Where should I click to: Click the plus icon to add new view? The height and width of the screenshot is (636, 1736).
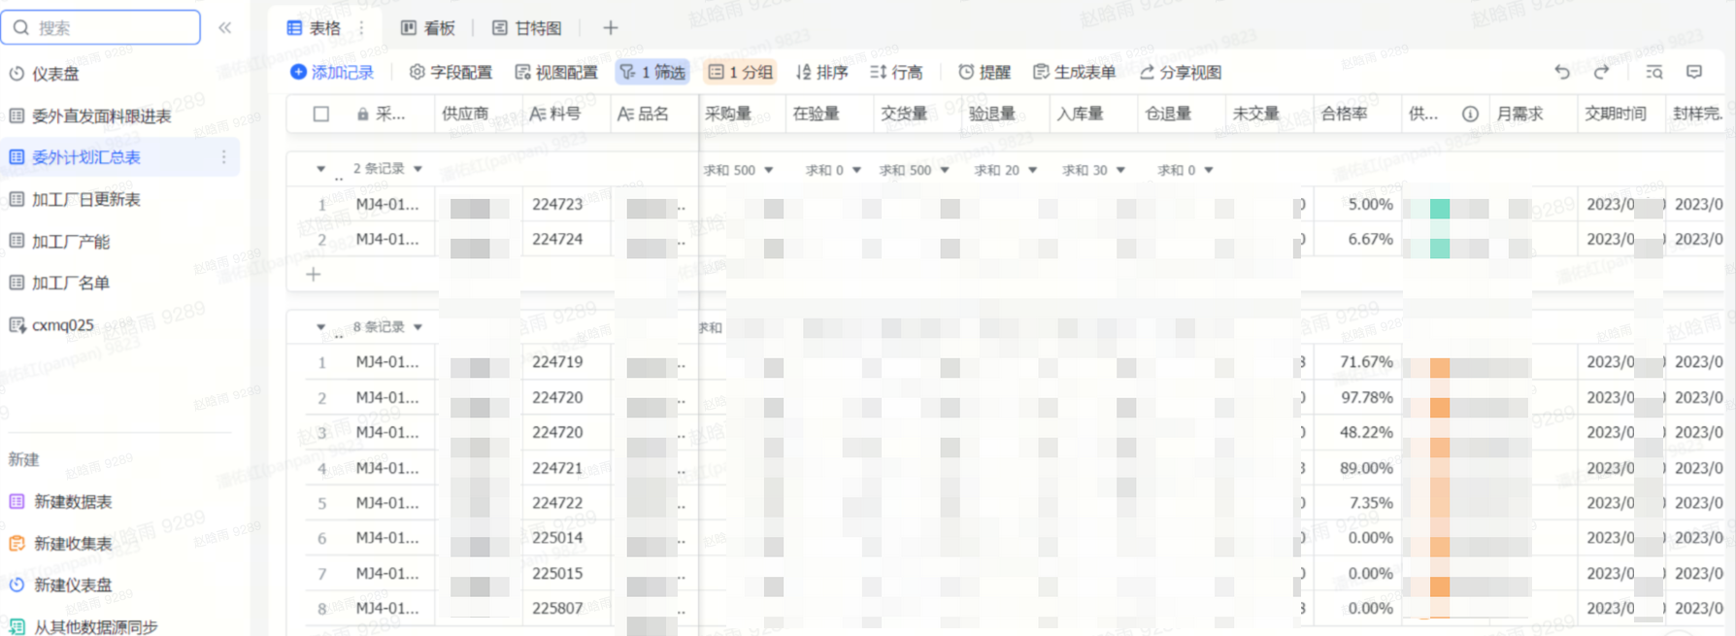[610, 28]
